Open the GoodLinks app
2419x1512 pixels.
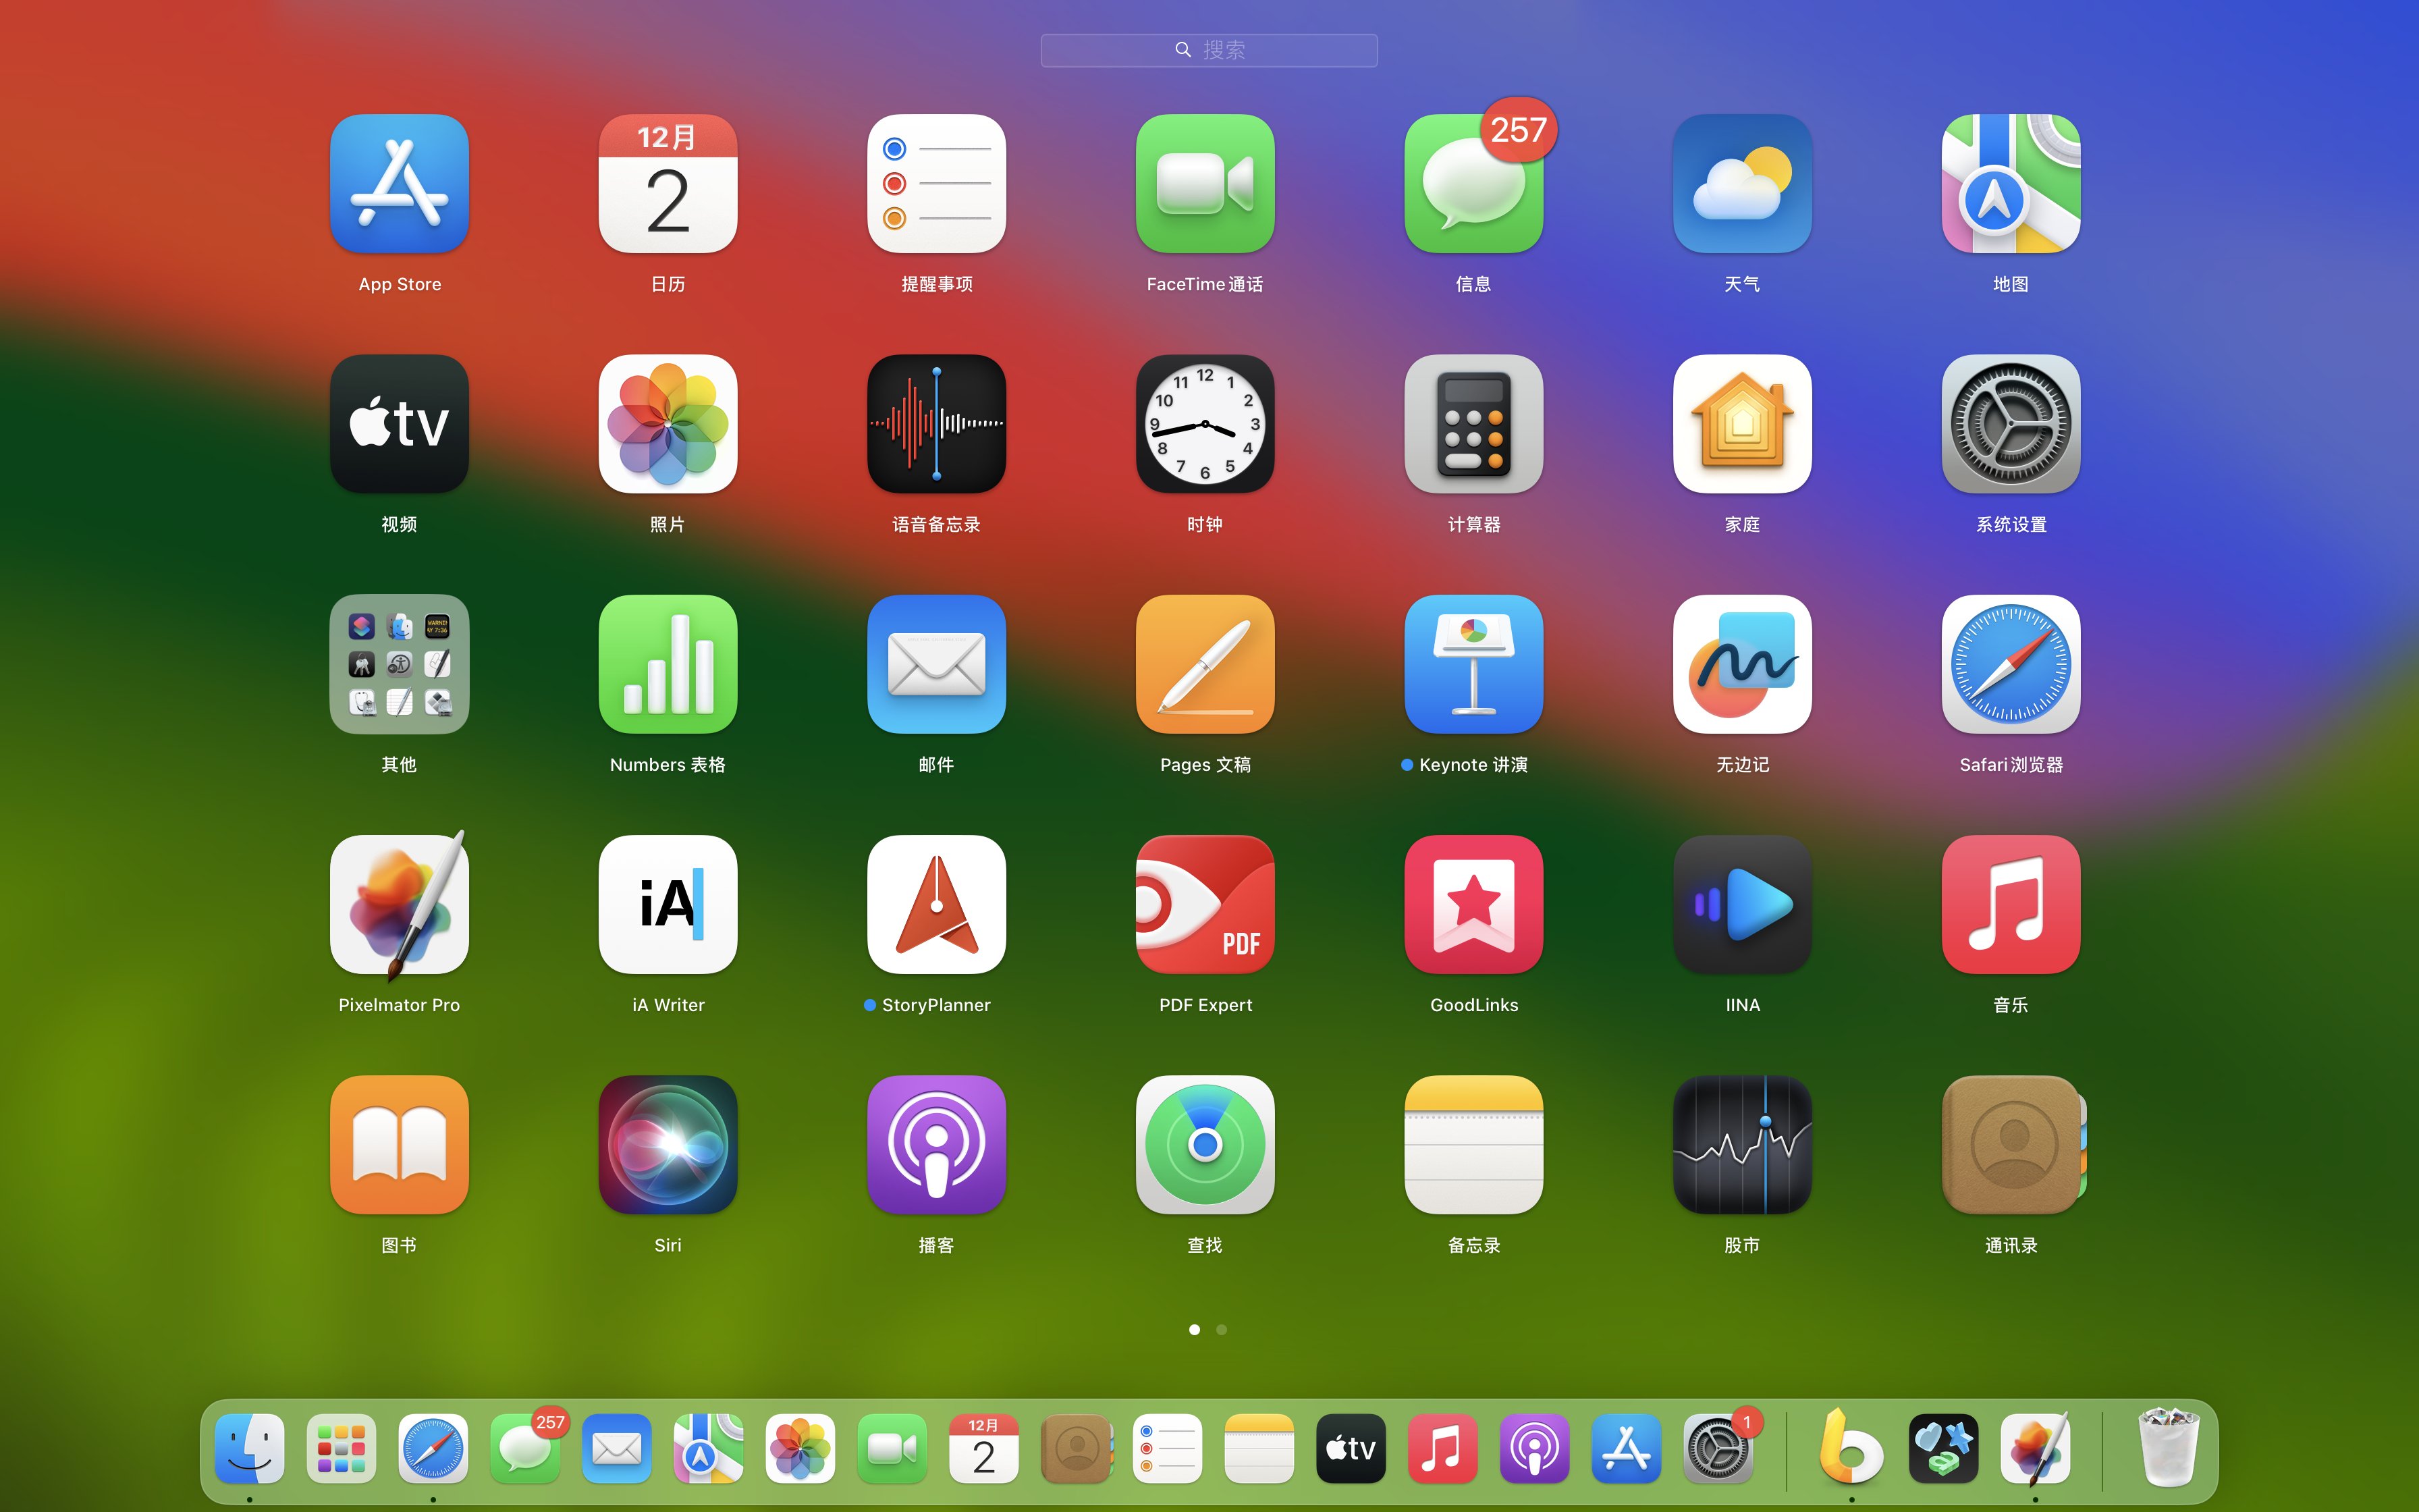pos(1473,905)
